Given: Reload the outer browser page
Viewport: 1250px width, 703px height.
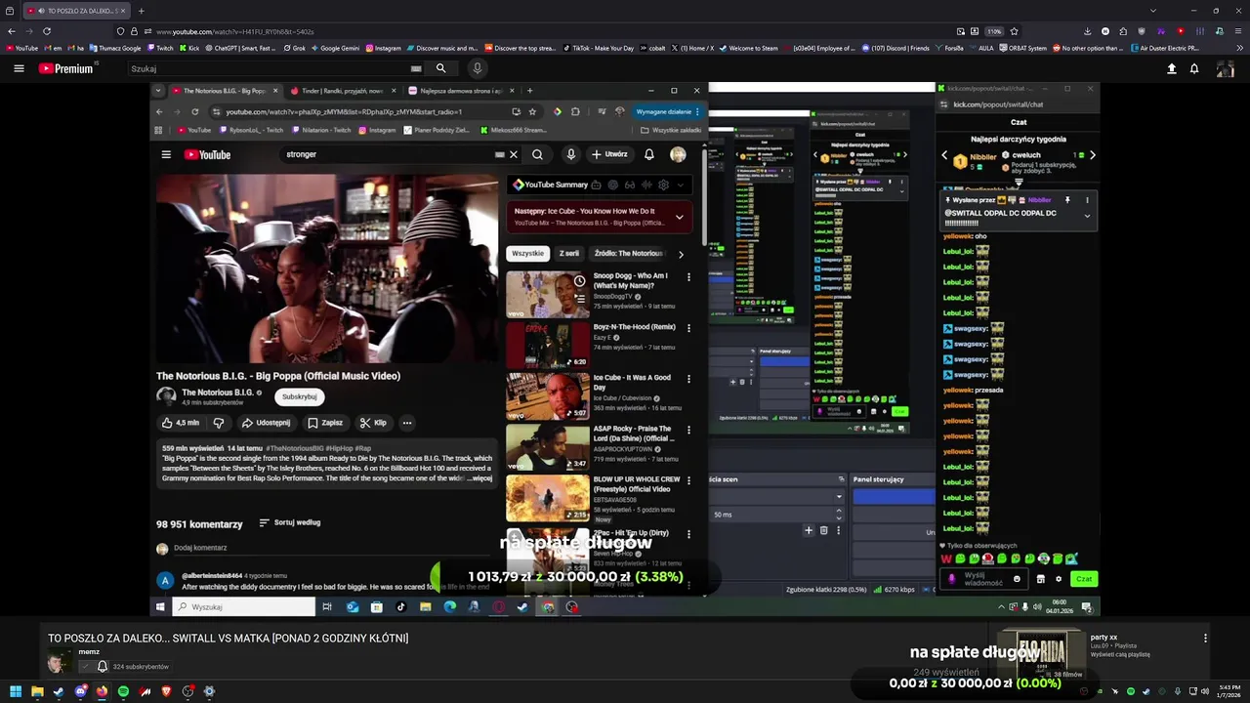Looking at the screenshot, I should [x=46, y=31].
